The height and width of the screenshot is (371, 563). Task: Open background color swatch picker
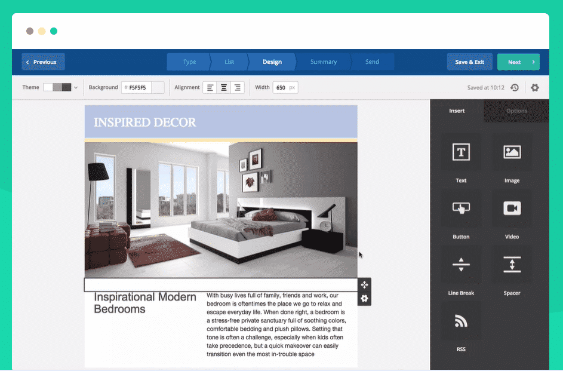(158, 87)
